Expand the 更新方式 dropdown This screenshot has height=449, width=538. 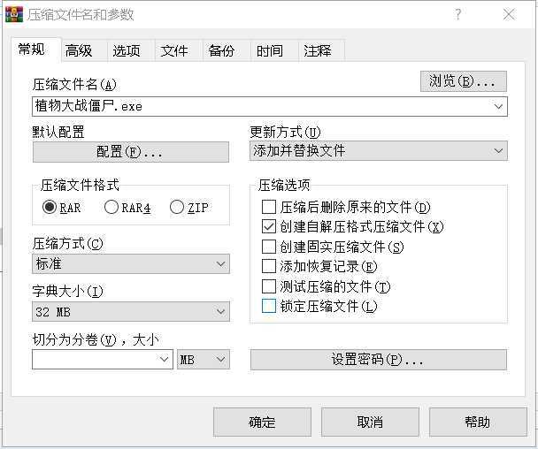click(x=379, y=151)
